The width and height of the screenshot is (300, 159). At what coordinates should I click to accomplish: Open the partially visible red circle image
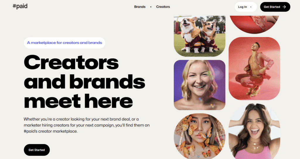point(254,25)
